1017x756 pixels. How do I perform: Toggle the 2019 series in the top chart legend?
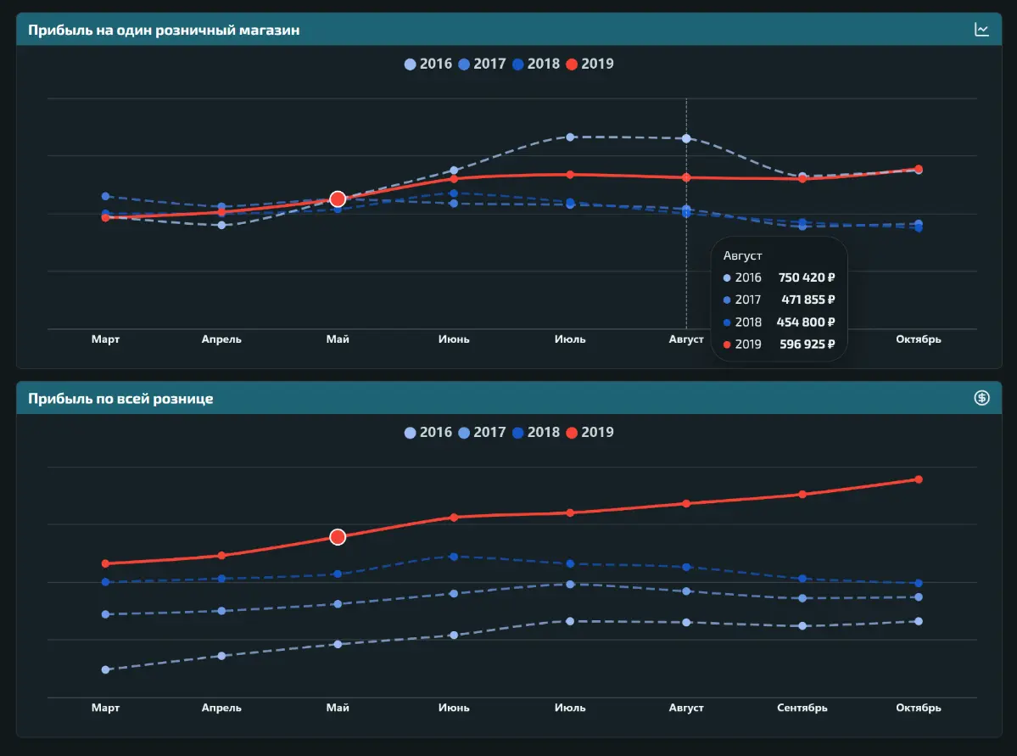590,64
